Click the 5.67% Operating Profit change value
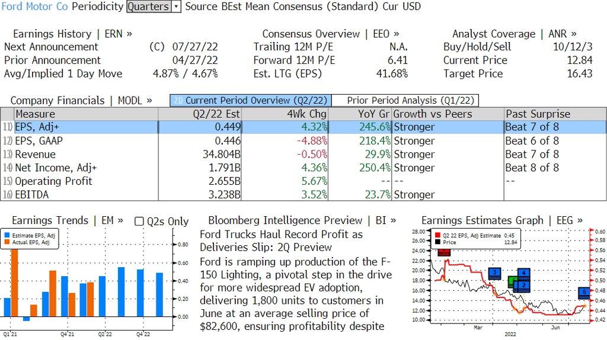Screen dimensions: 607x340 pyautogui.click(x=314, y=181)
